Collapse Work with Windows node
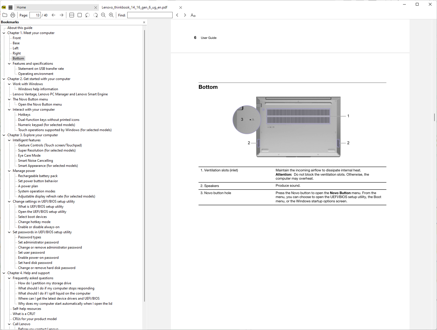The height and width of the screenshot is (330, 437). (x=9, y=84)
